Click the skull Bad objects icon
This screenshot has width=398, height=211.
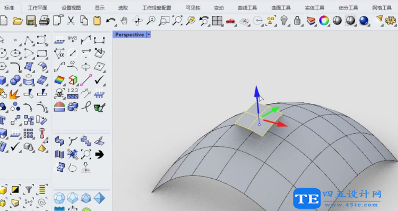tap(59, 94)
